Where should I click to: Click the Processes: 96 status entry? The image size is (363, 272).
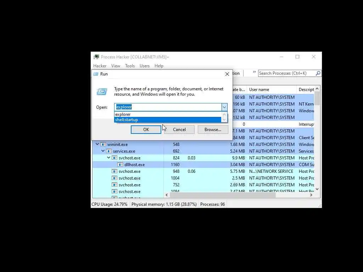[x=212, y=204]
